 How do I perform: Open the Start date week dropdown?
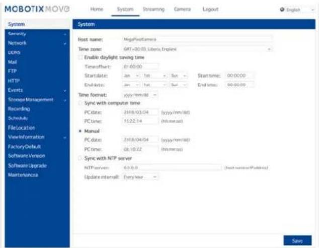click(x=154, y=76)
